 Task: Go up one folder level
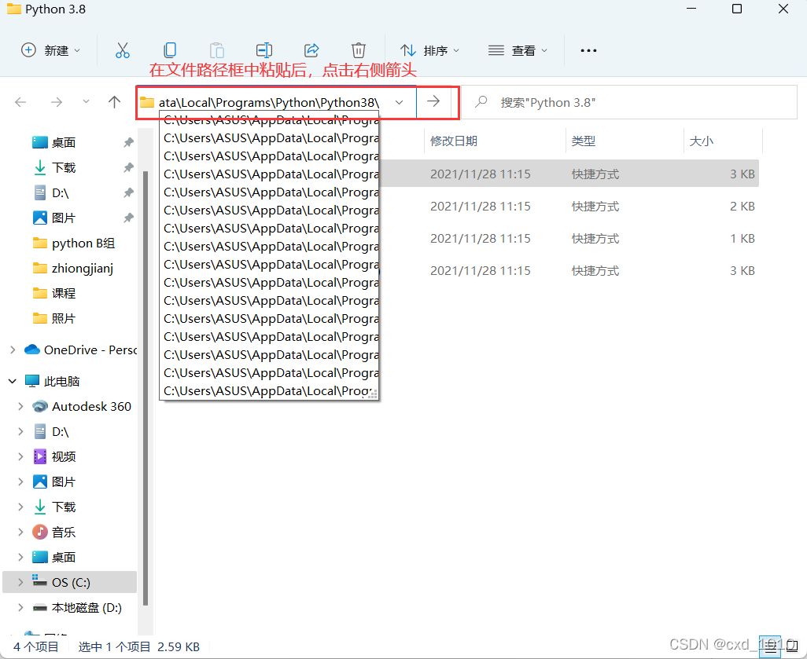(114, 102)
